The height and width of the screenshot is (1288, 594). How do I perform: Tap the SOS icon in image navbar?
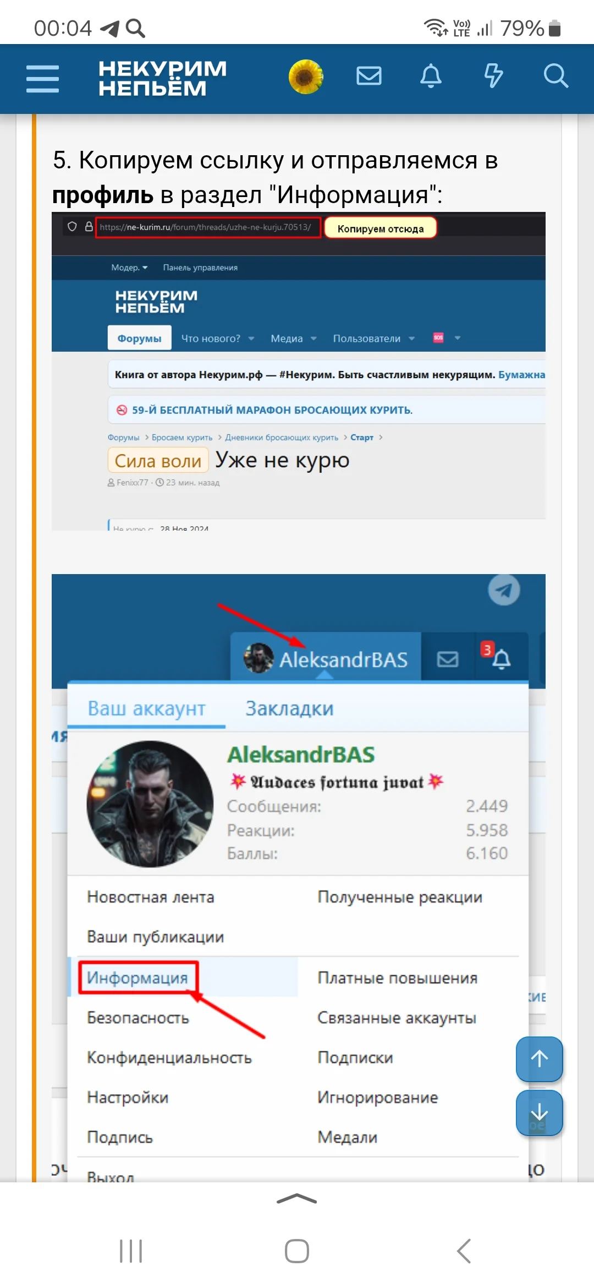[438, 337]
